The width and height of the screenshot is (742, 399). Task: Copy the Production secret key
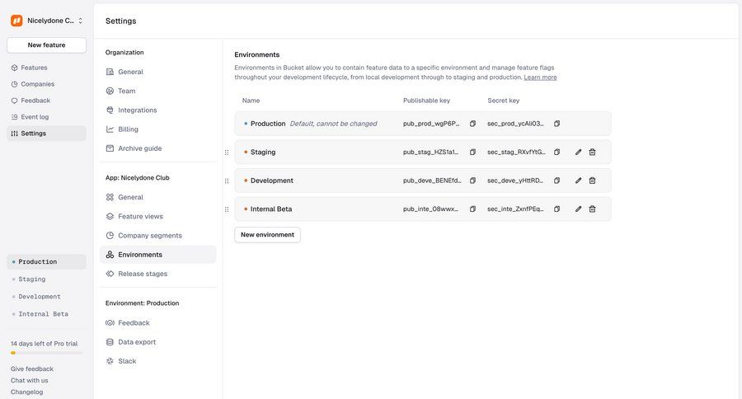click(x=557, y=124)
